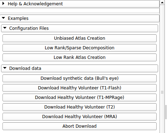Click the scrollbar up arrow
Image resolution: width=167 pixels, height=133 pixels.
coord(162,2)
